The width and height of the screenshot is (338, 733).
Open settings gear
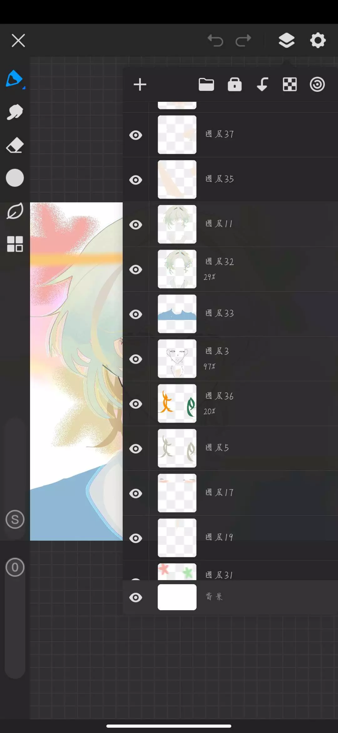tap(318, 40)
